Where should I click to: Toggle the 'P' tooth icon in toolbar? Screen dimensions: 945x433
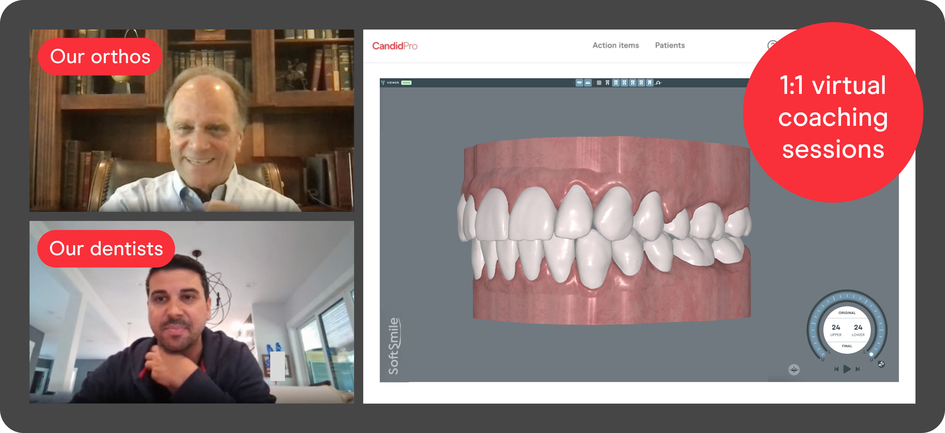click(x=641, y=83)
